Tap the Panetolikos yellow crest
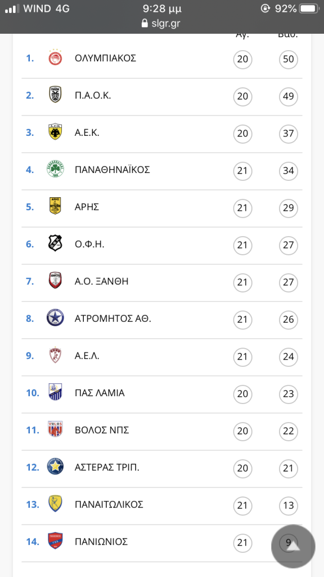324x577 pixels. tap(56, 503)
